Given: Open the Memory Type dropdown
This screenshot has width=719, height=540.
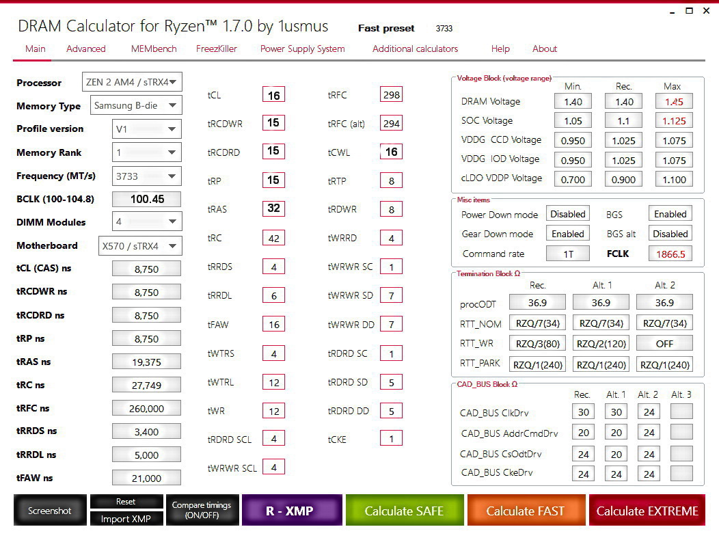Looking at the screenshot, I should (x=136, y=105).
